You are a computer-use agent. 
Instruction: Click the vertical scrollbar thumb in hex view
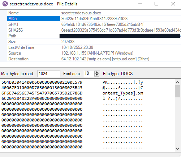[x=177, y=91]
